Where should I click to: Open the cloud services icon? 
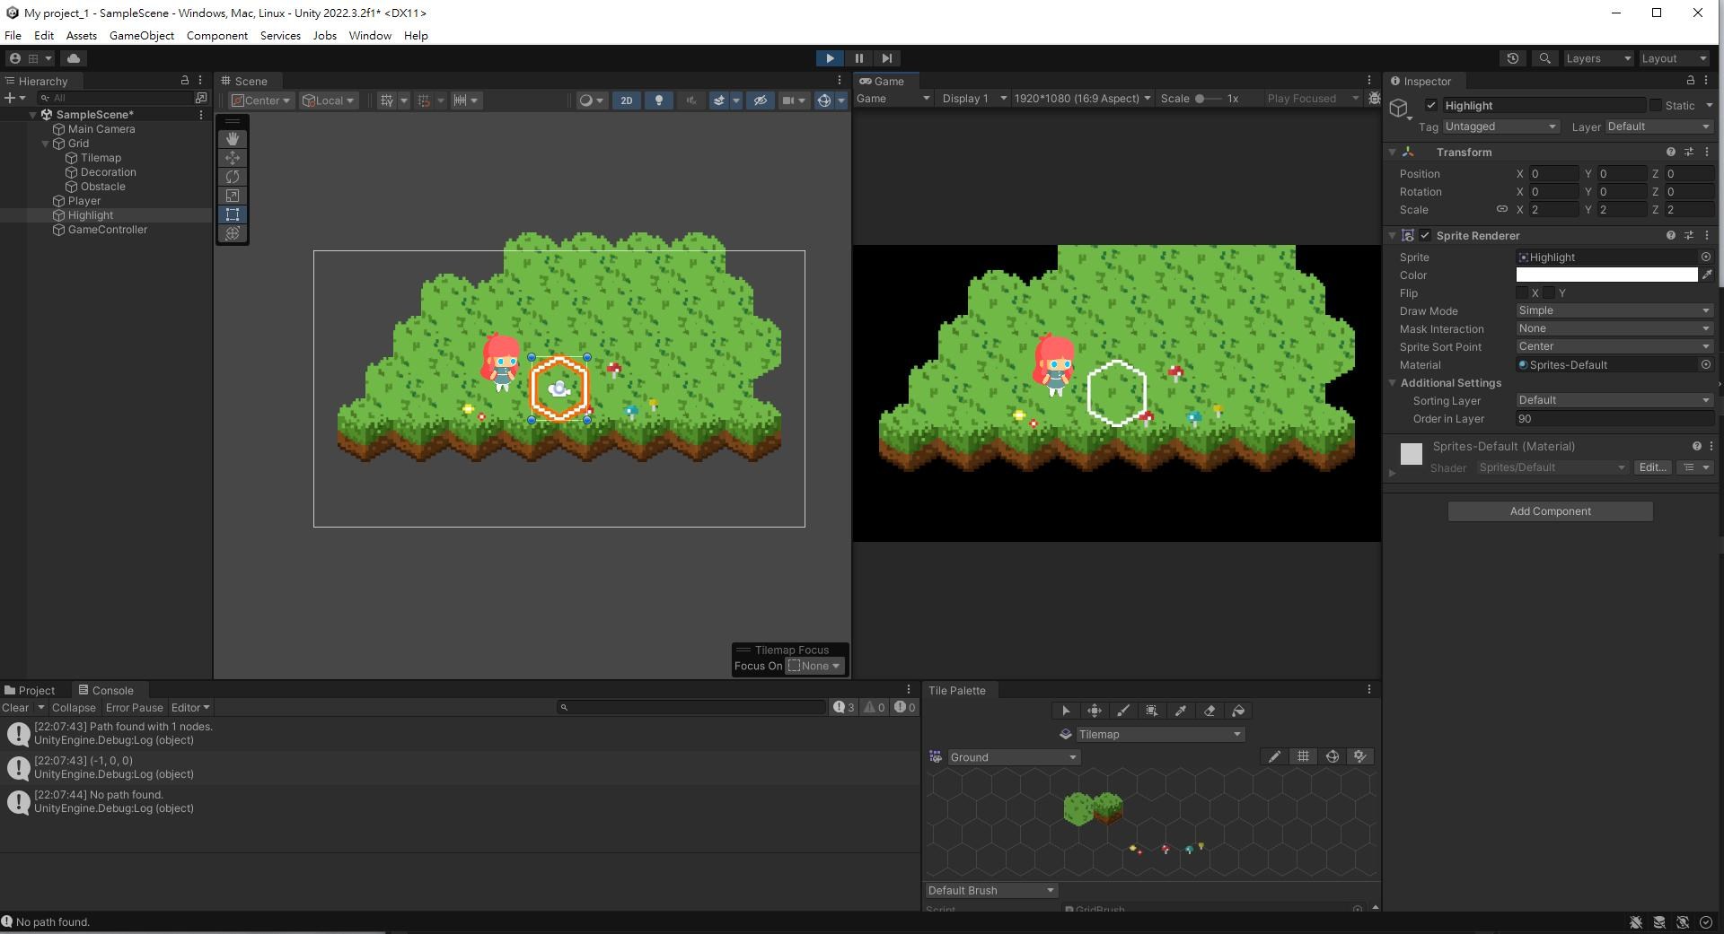pos(74,58)
